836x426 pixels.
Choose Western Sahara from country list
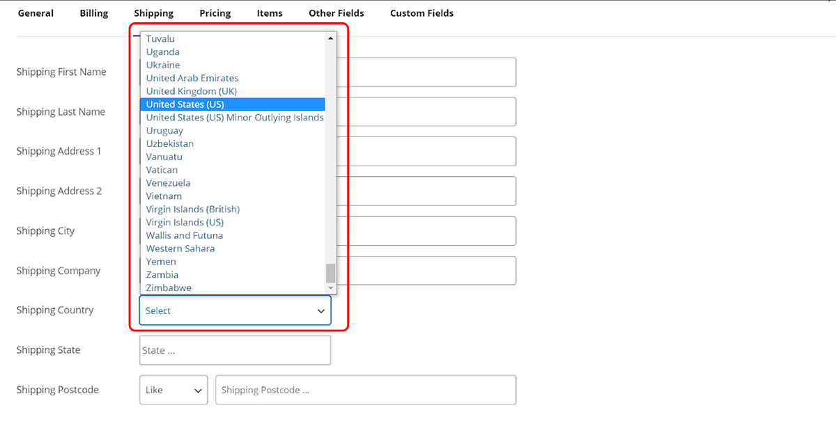[180, 248]
